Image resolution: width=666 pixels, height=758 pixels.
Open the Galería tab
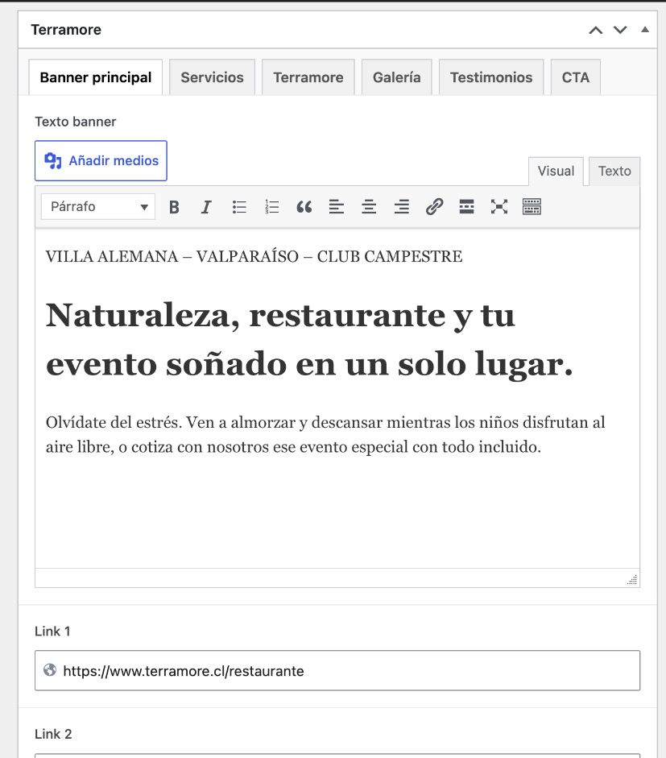coord(397,77)
